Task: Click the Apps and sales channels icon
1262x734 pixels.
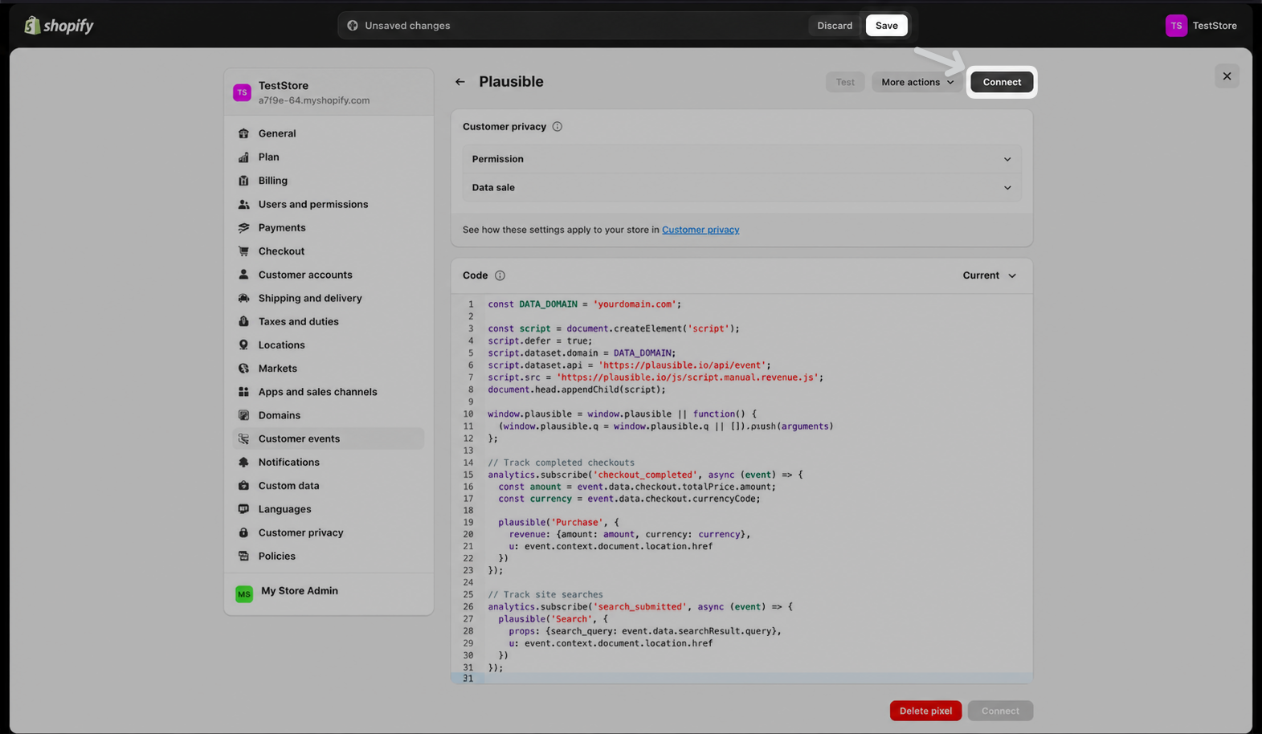Action: coord(243,392)
